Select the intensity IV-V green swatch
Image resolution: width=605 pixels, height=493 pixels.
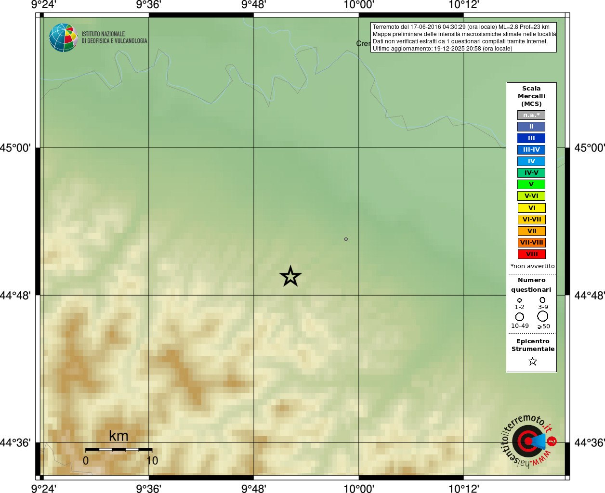[531, 173]
